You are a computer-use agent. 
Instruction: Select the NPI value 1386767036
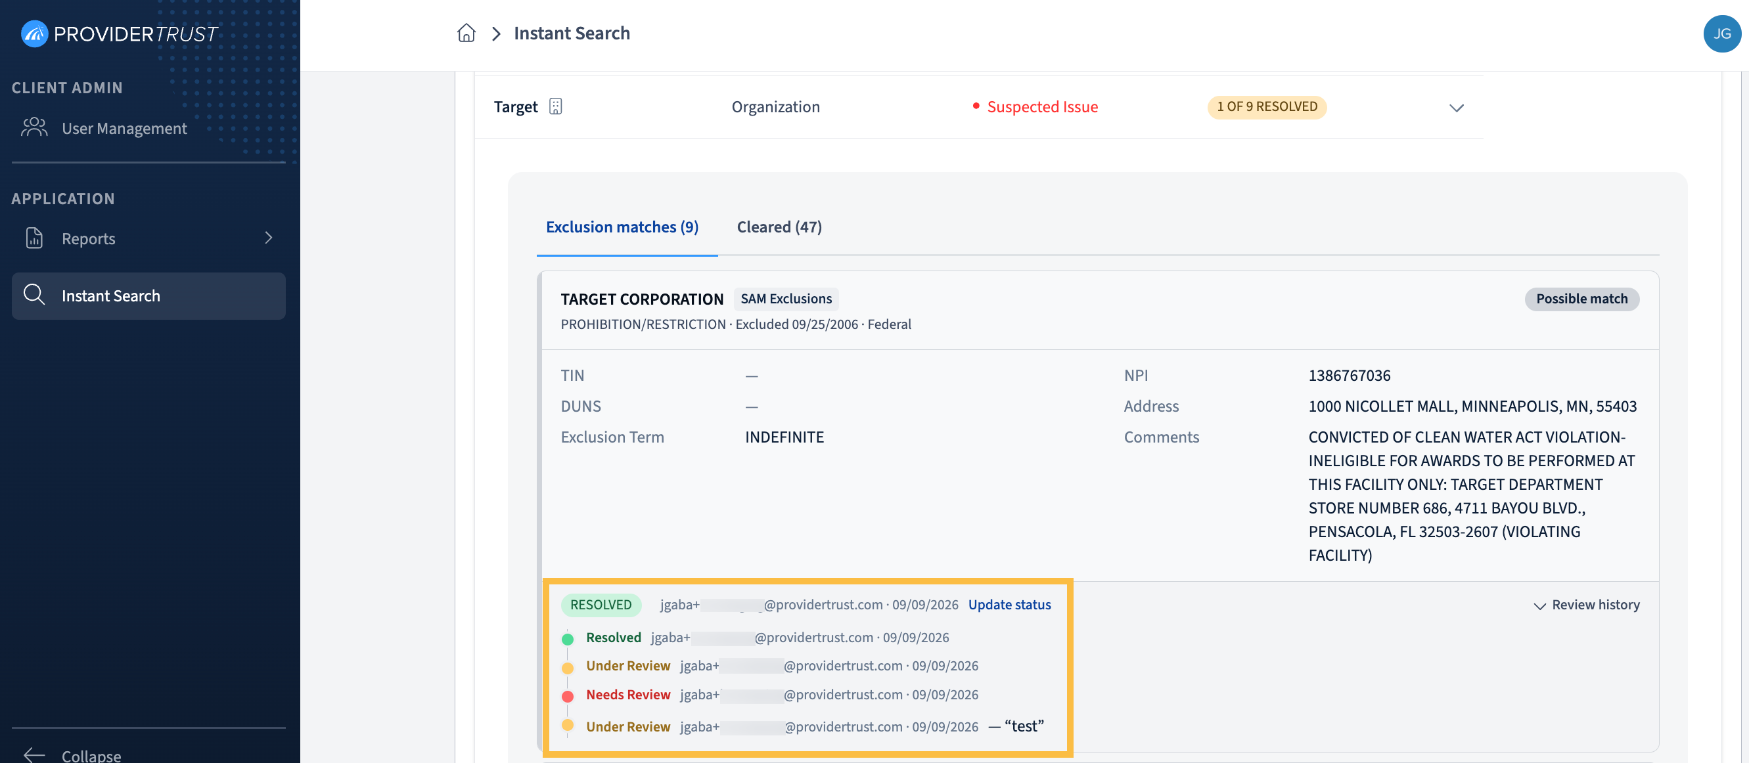[x=1349, y=376]
